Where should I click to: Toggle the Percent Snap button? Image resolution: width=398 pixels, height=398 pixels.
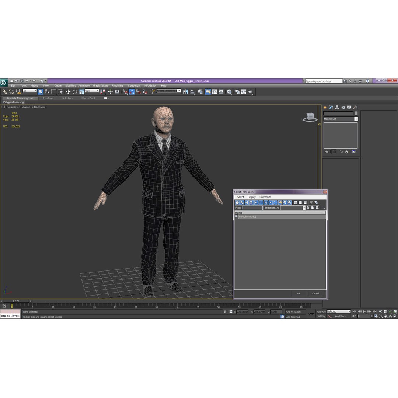(x=138, y=92)
